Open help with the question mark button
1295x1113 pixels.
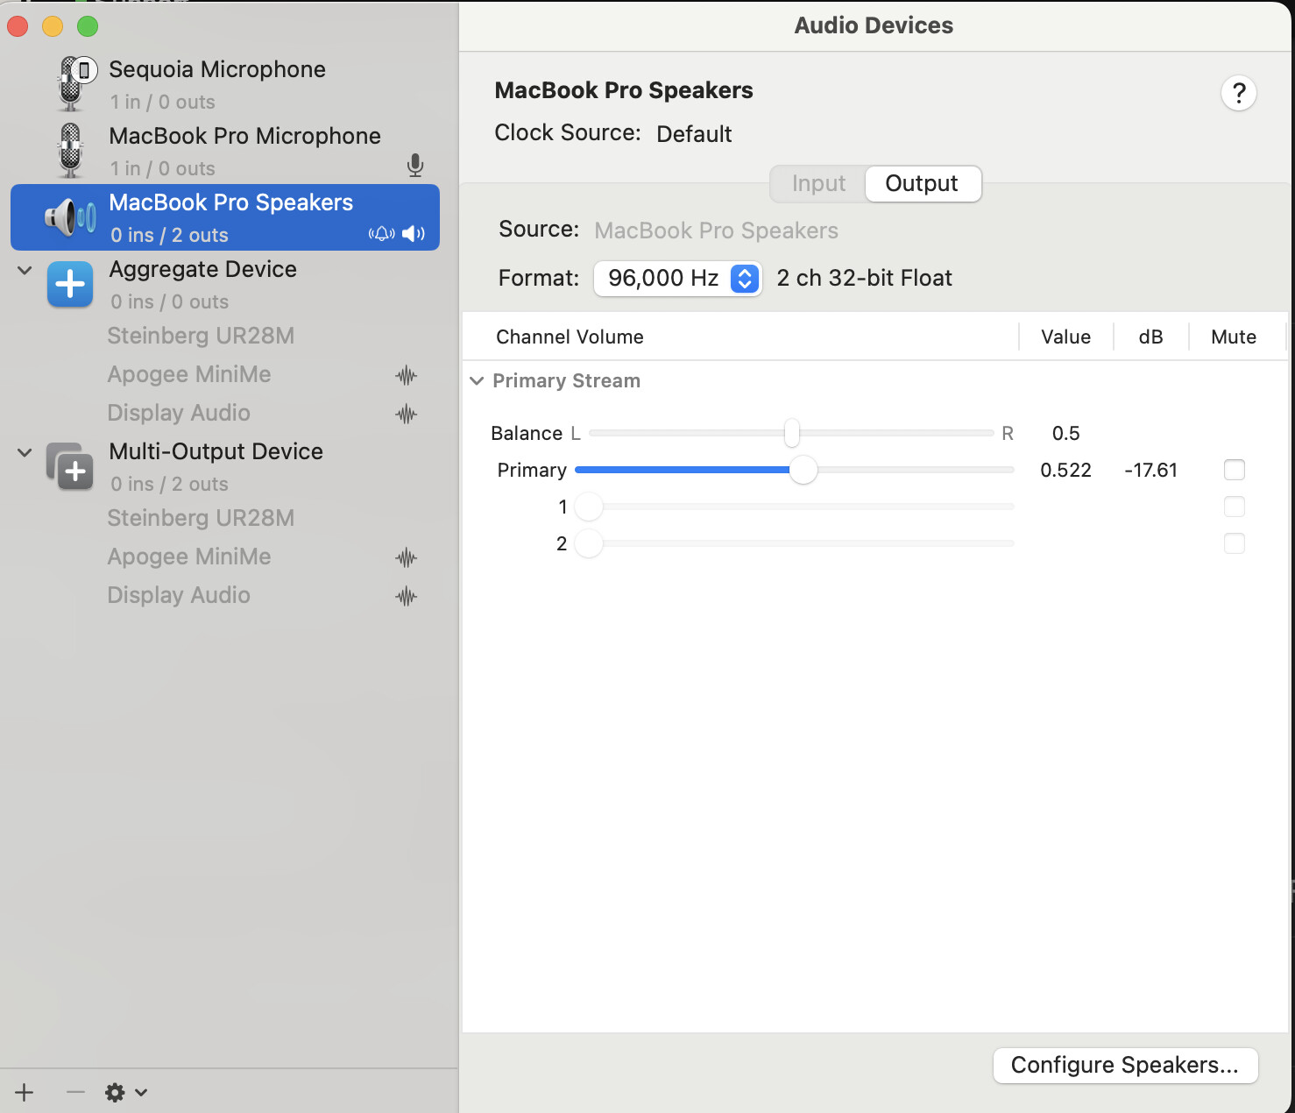click(1239, 93)
